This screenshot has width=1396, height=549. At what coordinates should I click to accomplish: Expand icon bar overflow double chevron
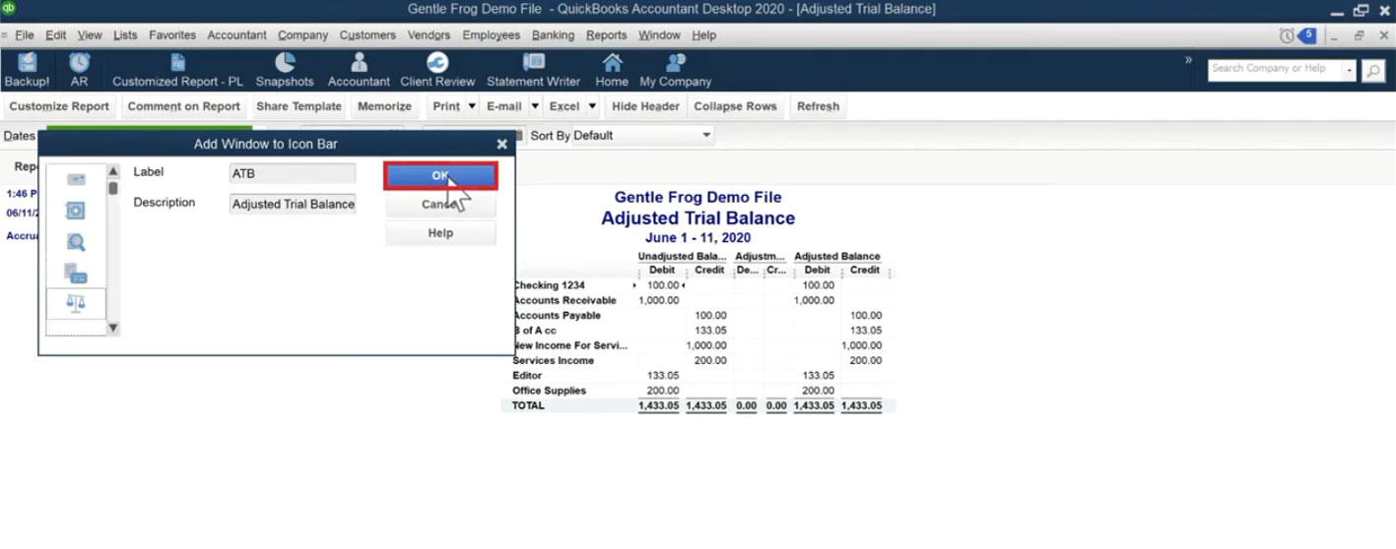point(1188,60)
